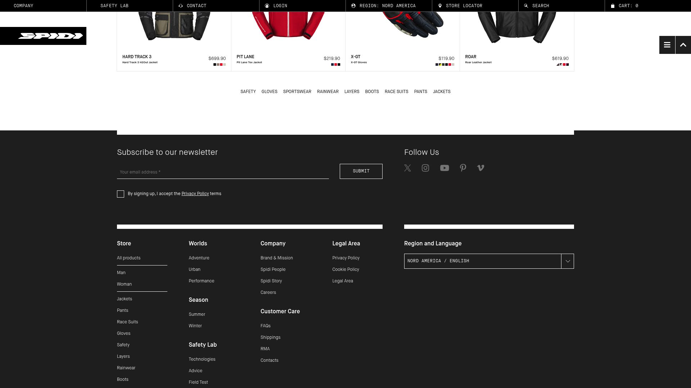
Task: Click the back-to-top arrow icon
Action: (x=683, y=45)
